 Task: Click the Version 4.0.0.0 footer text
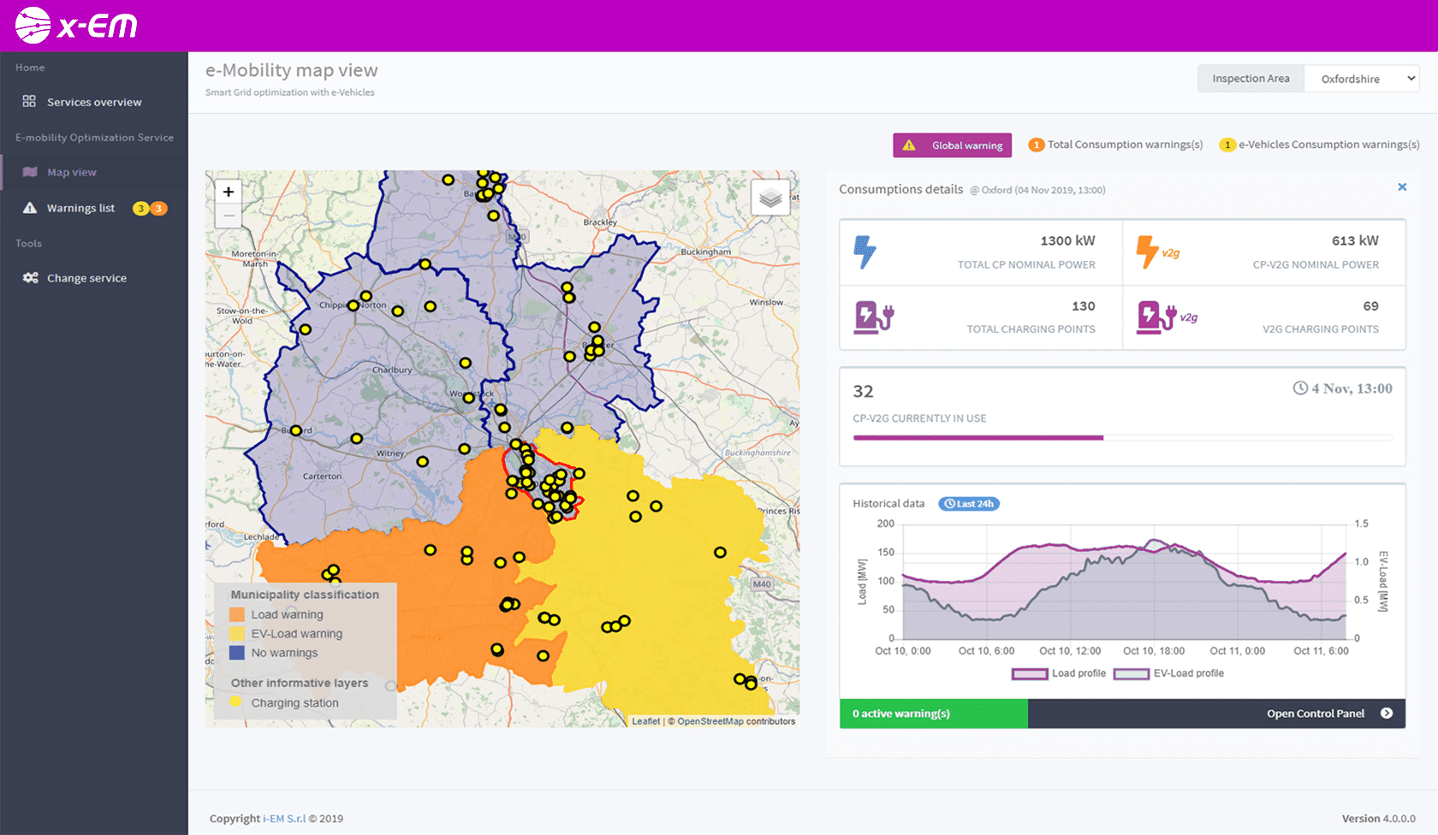tap(1378, 819)
